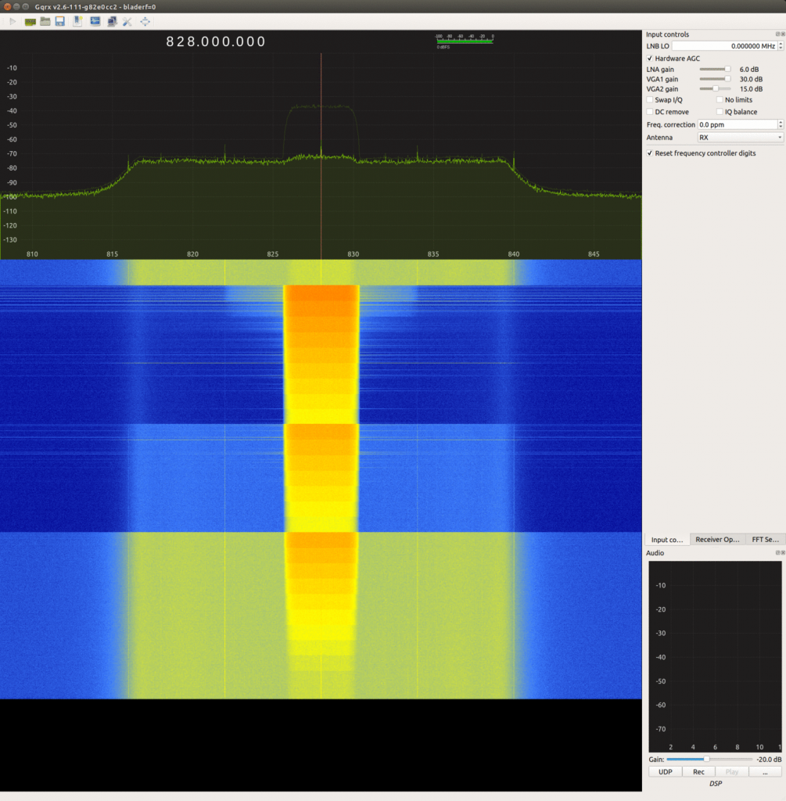Step up the Freq. correction ppm value

point(780,121)
